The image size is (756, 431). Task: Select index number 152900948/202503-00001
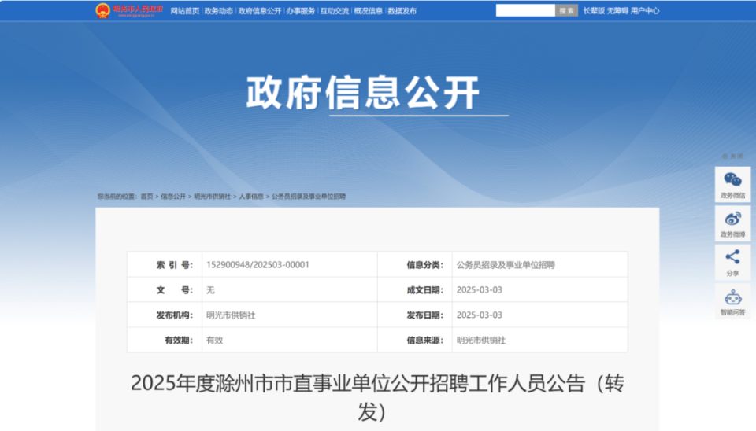tap(258, 265)
